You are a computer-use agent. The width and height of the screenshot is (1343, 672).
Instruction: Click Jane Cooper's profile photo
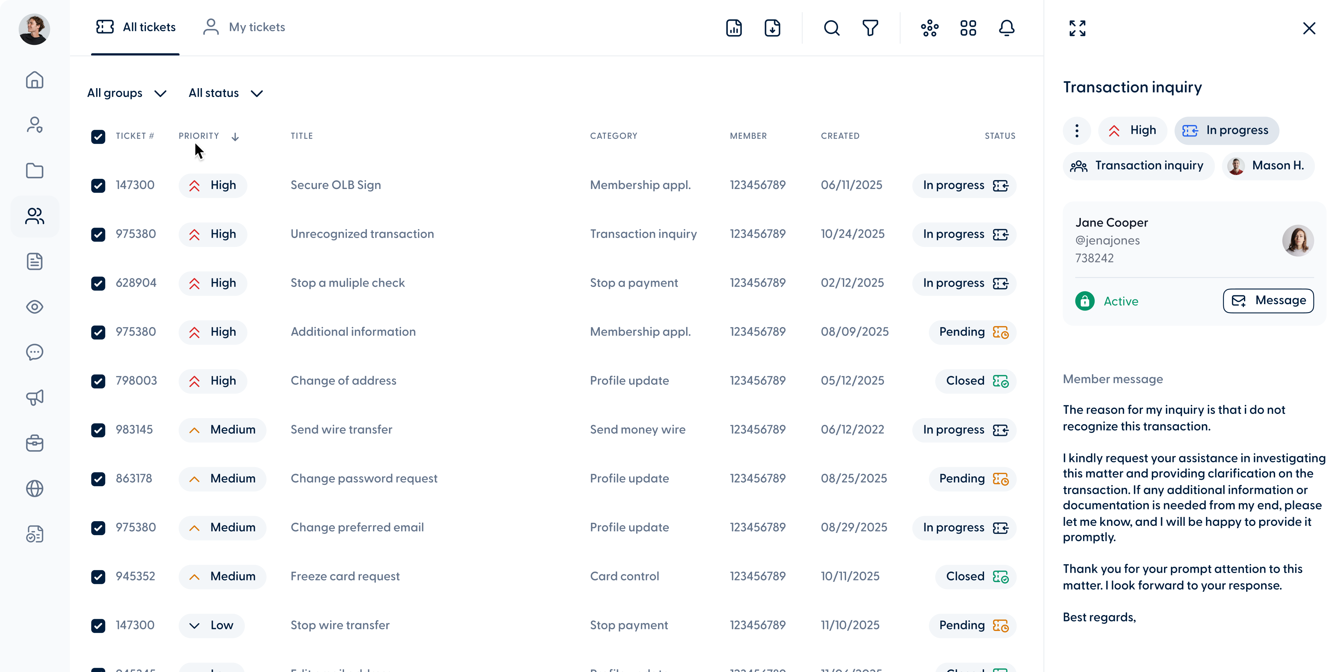[1298, 240]
